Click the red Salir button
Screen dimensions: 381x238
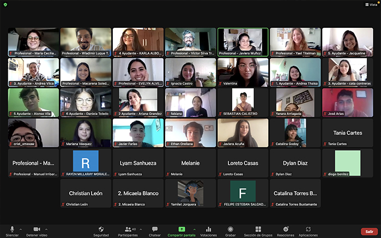(x=368, y=231)
